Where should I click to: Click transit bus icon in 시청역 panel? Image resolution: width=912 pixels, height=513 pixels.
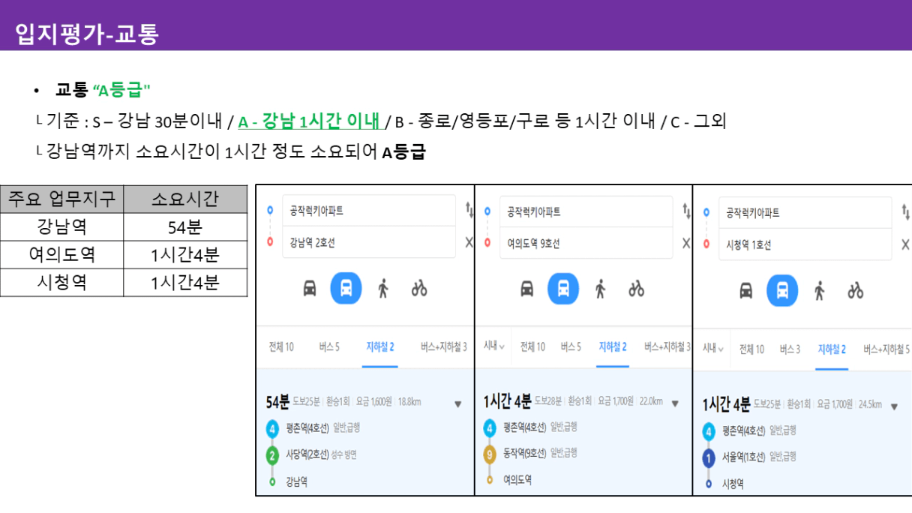782,290
